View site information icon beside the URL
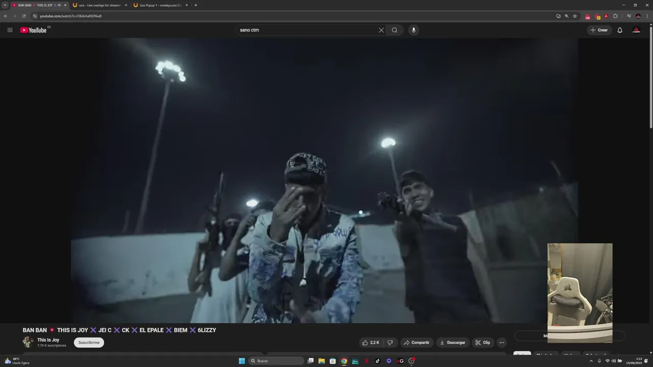 (35, 16)
